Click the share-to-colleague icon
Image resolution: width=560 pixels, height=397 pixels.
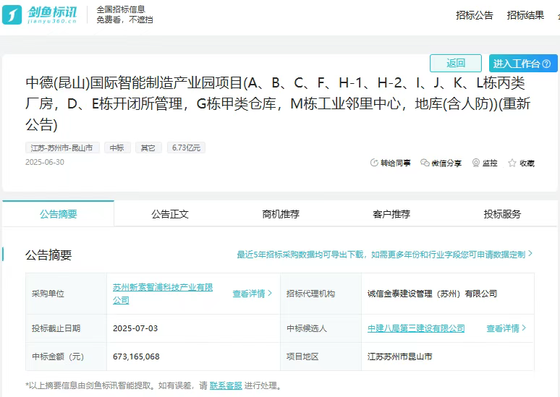pos(374,163)
